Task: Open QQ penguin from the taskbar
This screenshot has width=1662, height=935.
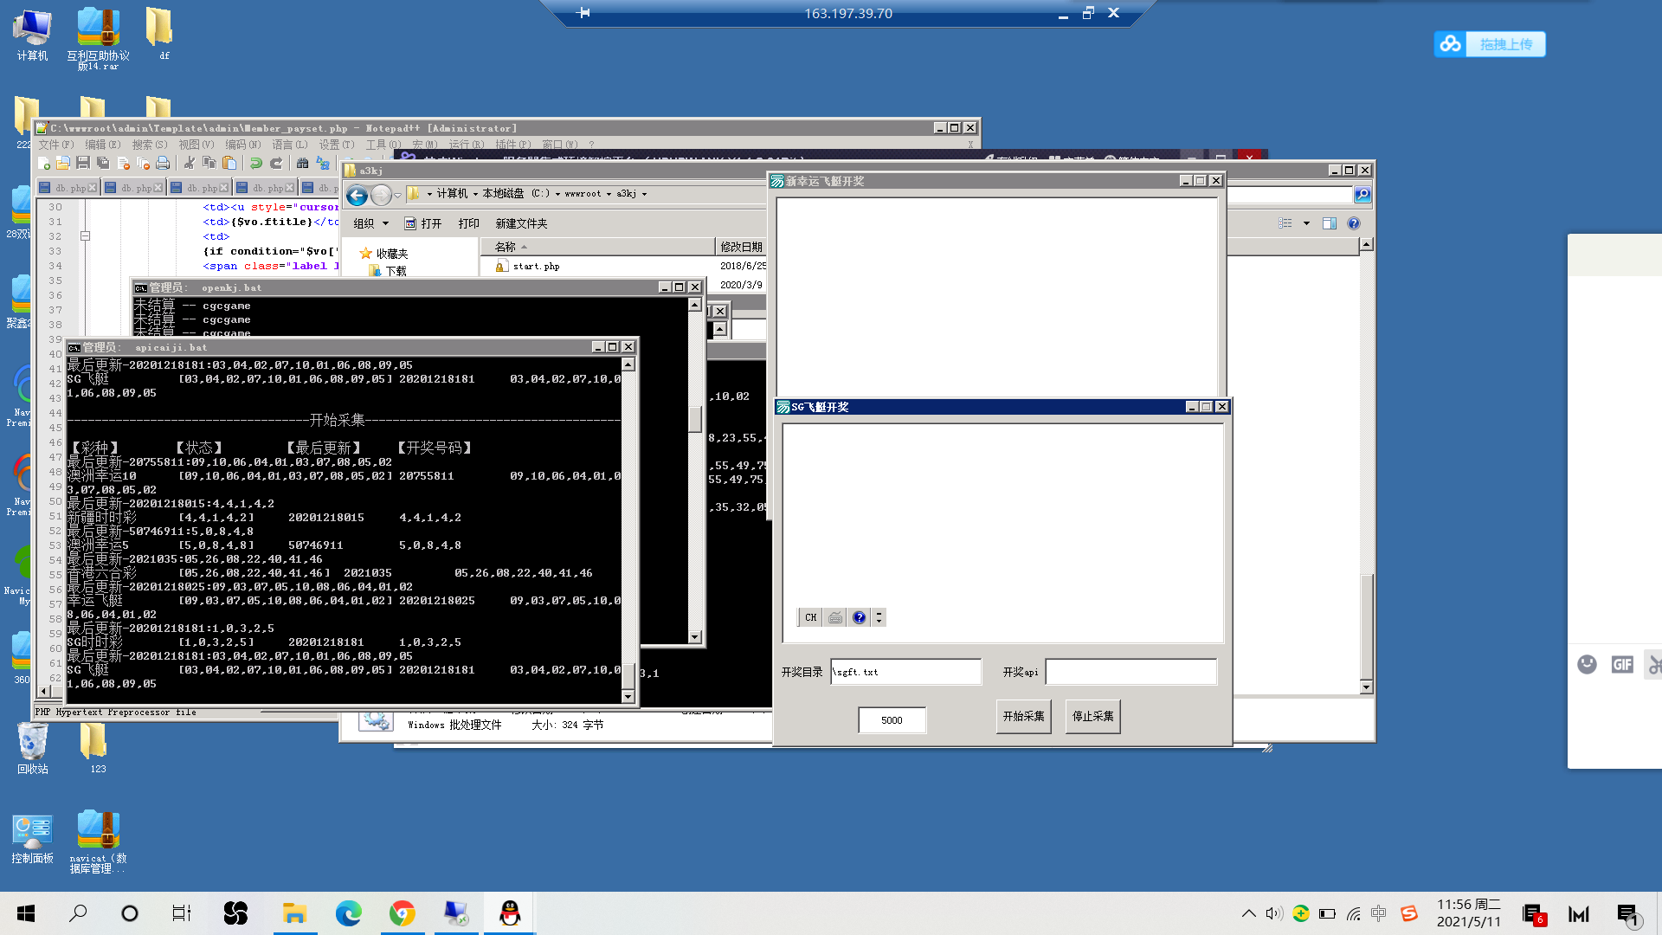Action: pyautogui.click(x=510, y=912)
